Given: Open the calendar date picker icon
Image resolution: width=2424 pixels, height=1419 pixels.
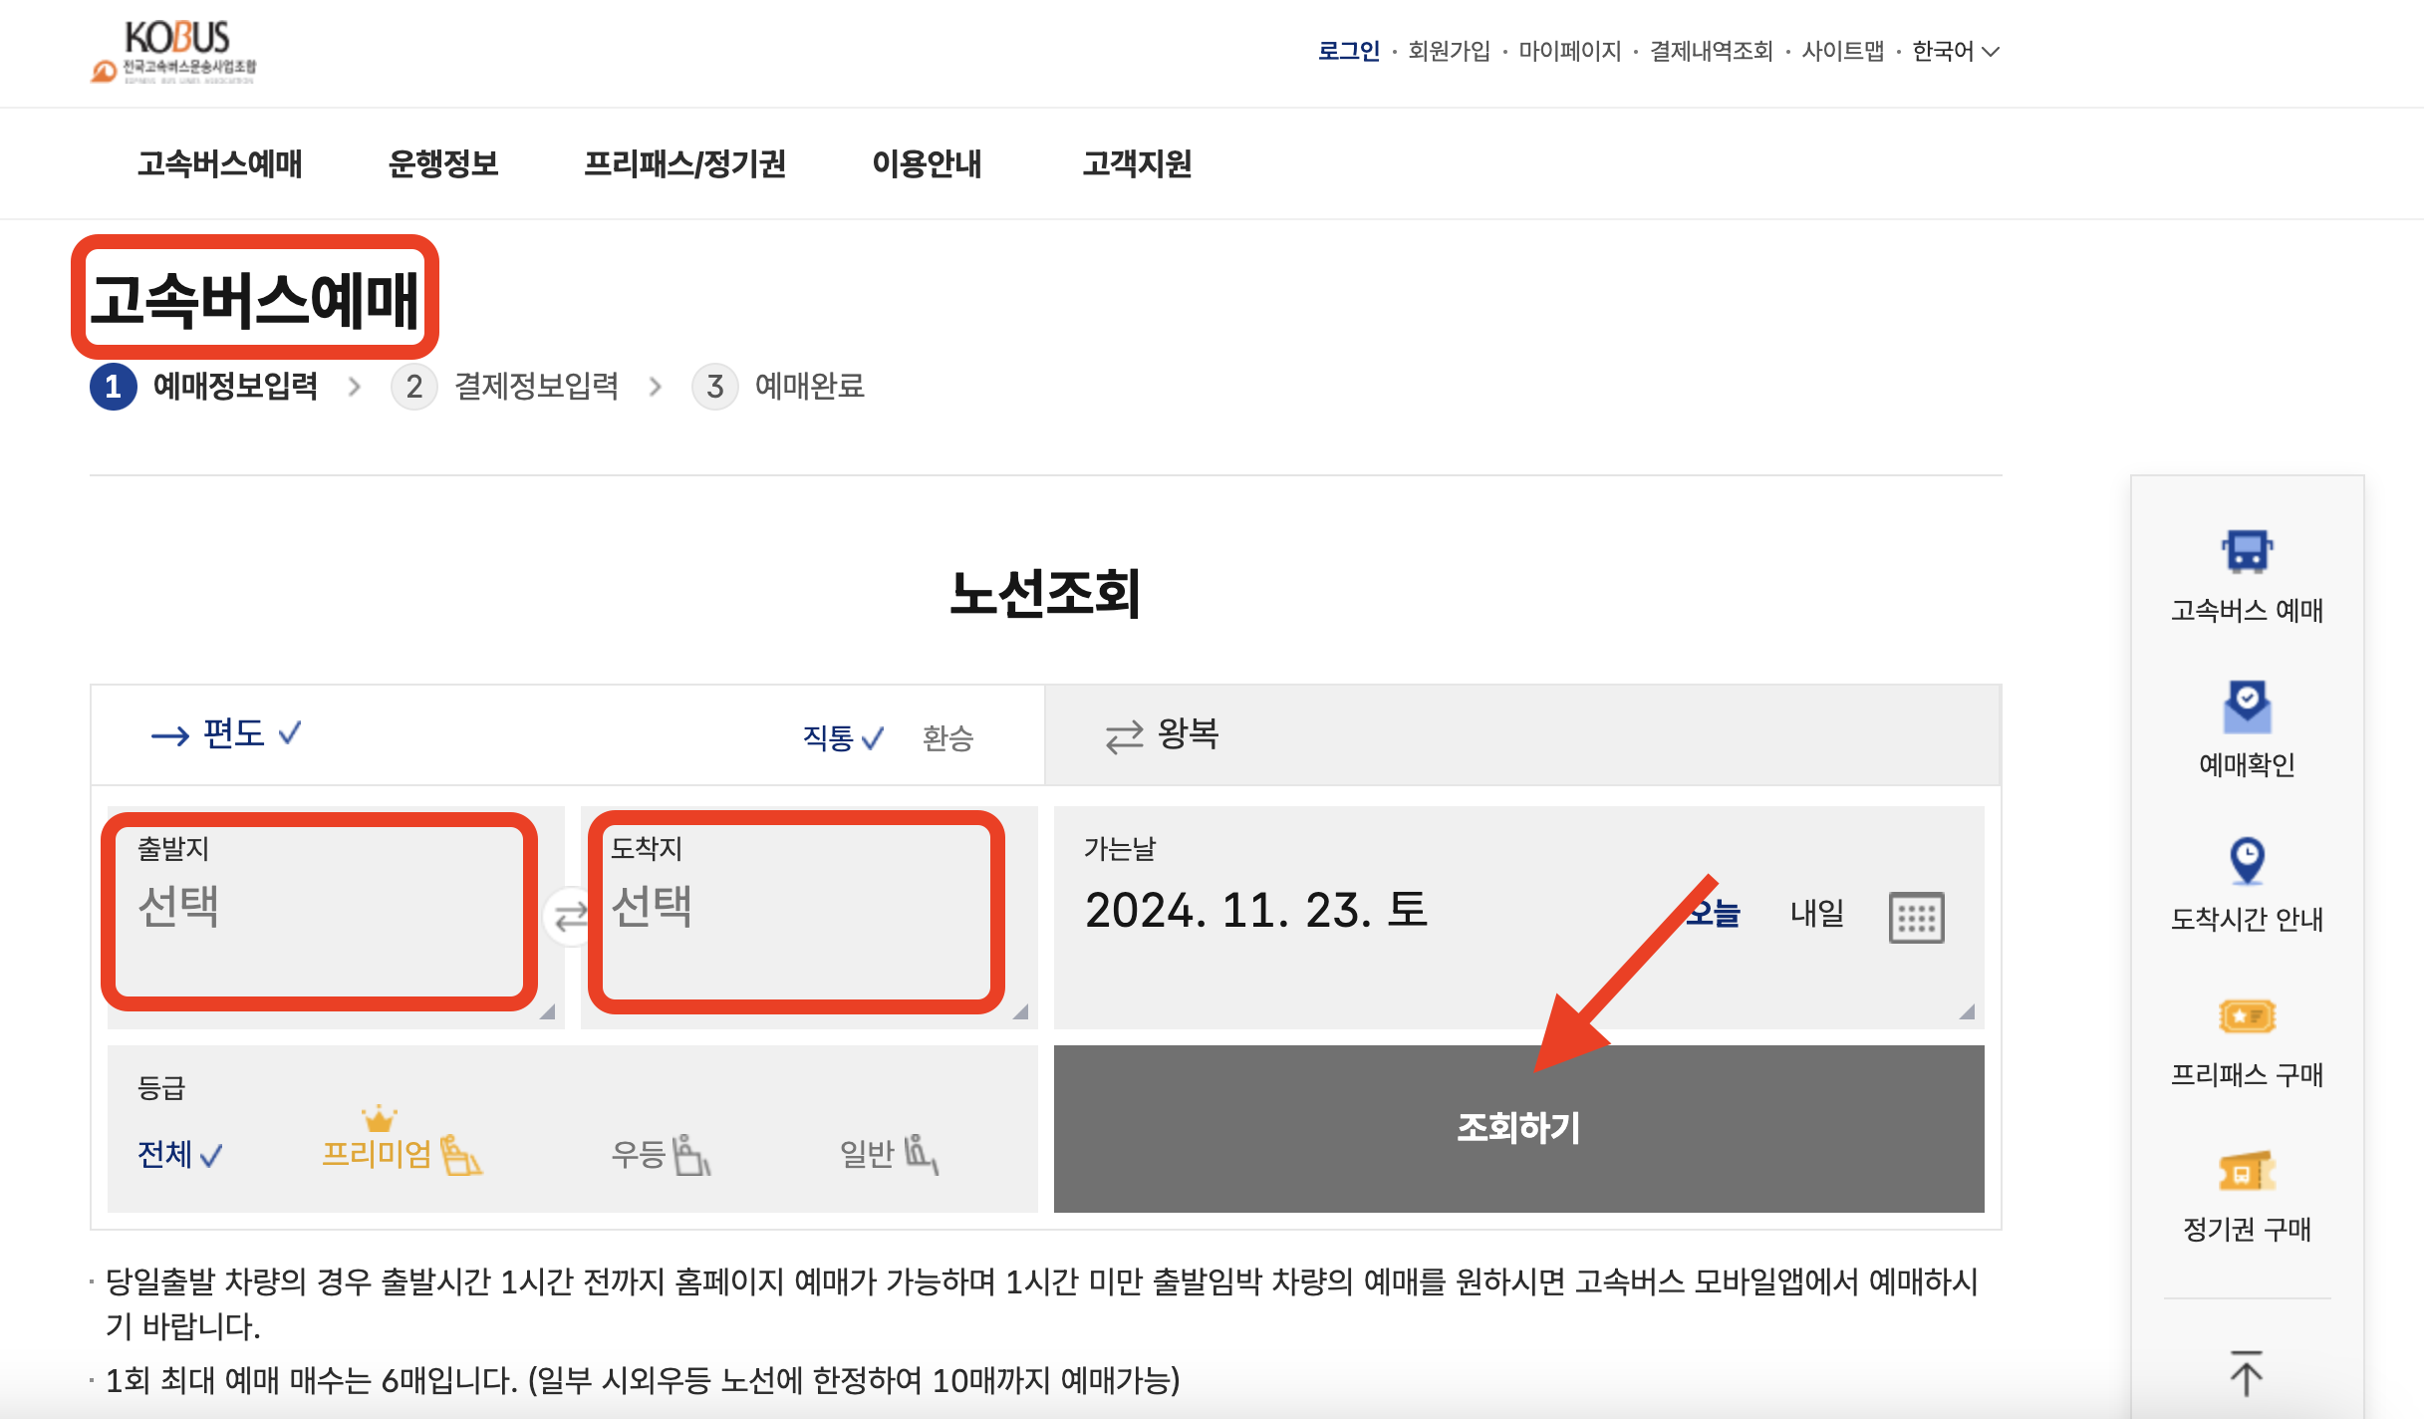Looking at the screenshot, I should (x=1918, y=915).
